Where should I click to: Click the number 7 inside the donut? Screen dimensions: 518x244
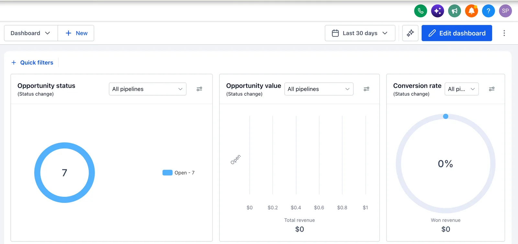[64, 173]
